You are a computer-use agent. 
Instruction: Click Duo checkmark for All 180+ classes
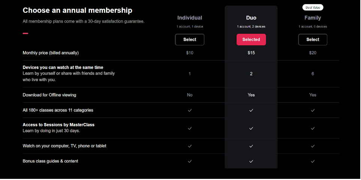[251, 110]
